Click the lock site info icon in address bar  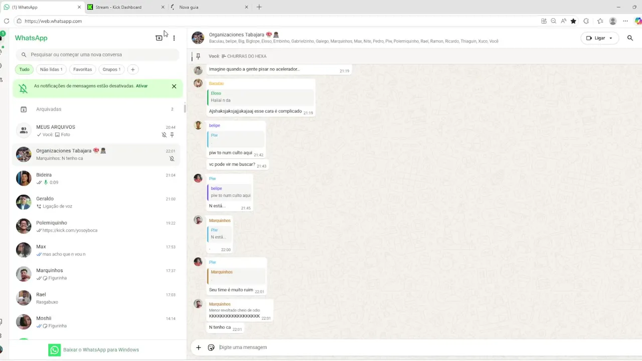pos(19,21)
